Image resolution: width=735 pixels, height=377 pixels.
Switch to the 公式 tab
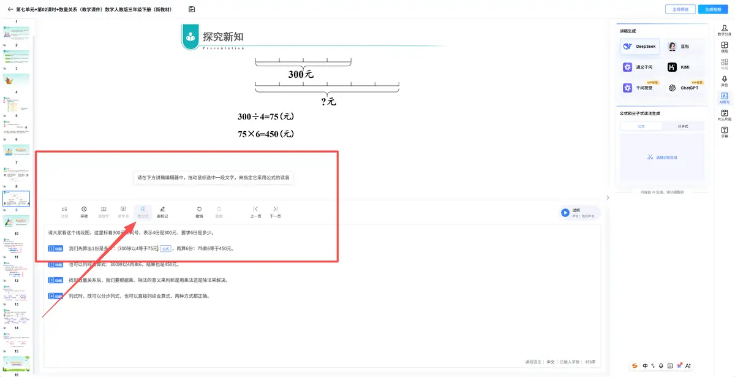tap(641, 126)
